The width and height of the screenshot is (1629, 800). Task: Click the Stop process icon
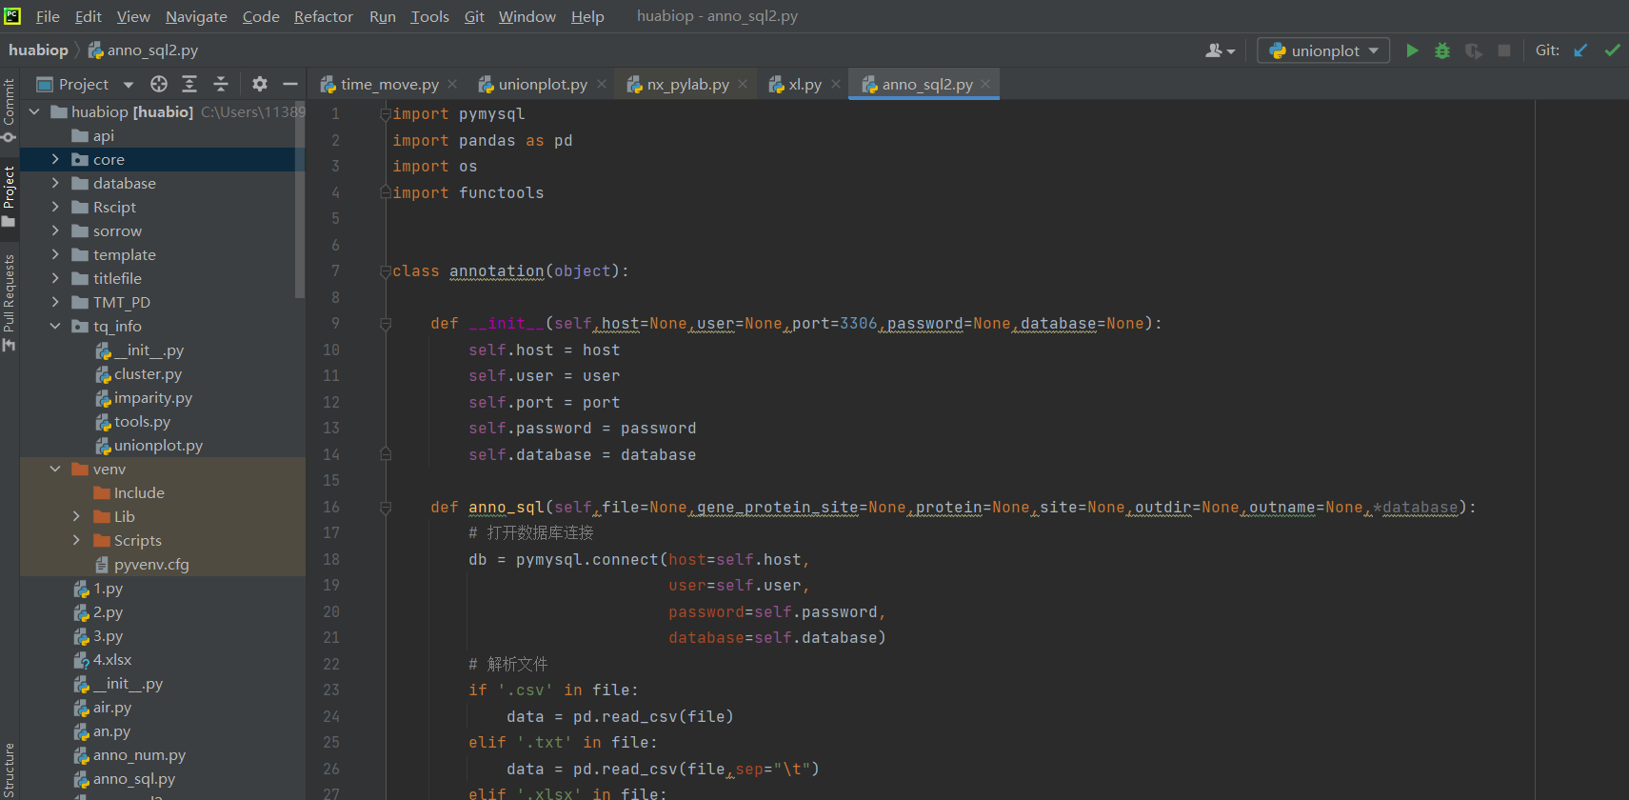[1504, 50]
